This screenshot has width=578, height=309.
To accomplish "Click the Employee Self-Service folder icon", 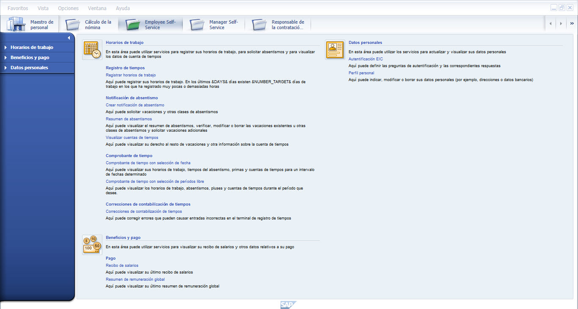I will [x=132, y=24].
